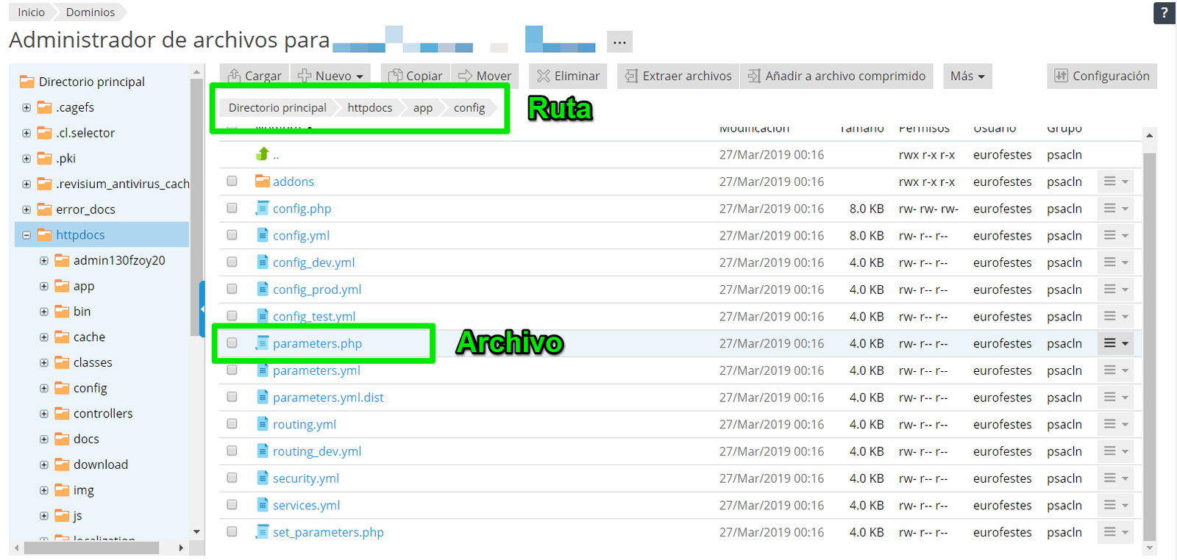The image size is (1177, 560).
Task: Select the classes folder in the tree
Action: tap(93, 362)
